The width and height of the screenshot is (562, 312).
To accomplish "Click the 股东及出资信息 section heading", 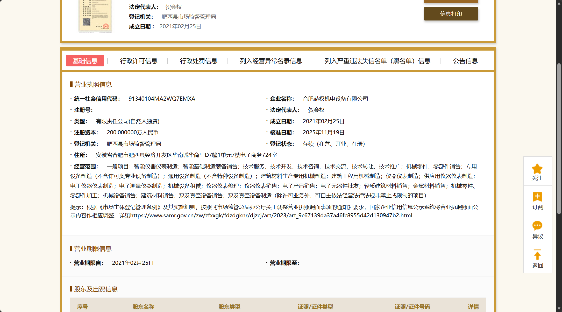I will pos(96,289).
